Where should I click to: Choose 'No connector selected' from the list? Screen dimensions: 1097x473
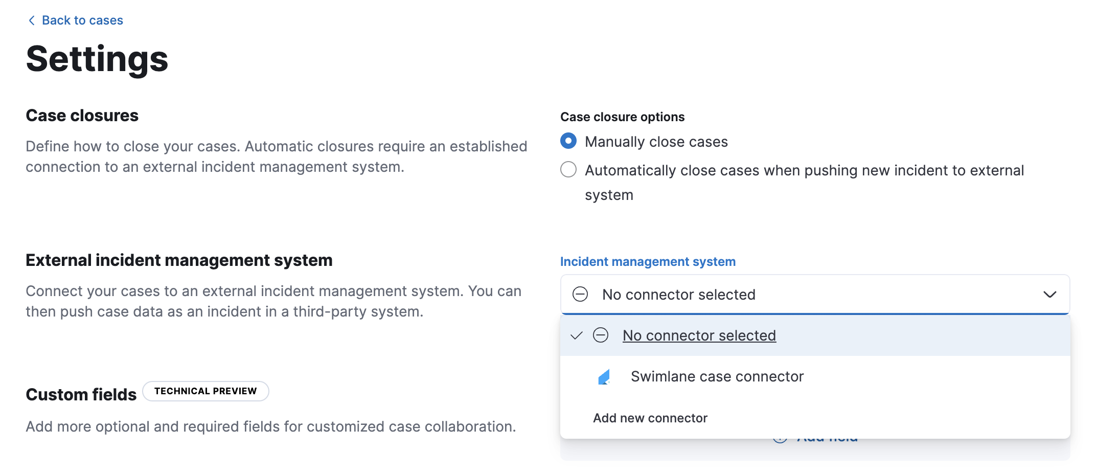pyautogui.click(x=699, y=335)
